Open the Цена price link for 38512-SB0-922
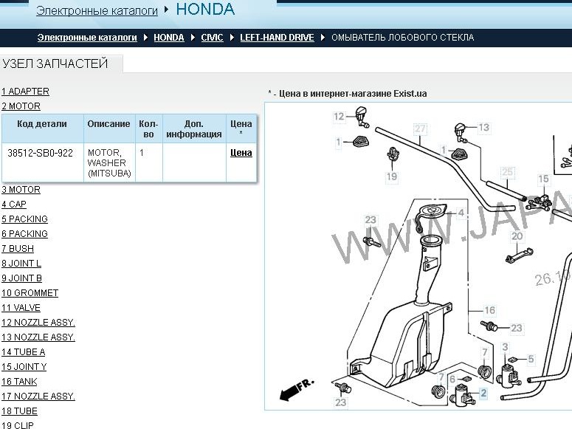Viewport: 572px width, 429px height. click(x=241, y=153)
